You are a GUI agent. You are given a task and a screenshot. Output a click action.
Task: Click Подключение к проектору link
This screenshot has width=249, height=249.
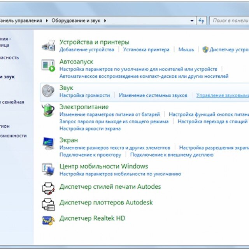coord(90,155)
